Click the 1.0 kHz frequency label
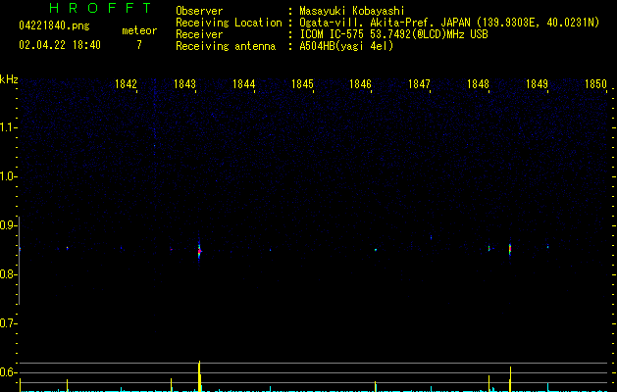 (7, 176)
